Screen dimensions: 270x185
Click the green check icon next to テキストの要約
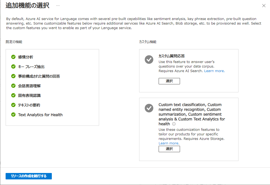point(13,105)
